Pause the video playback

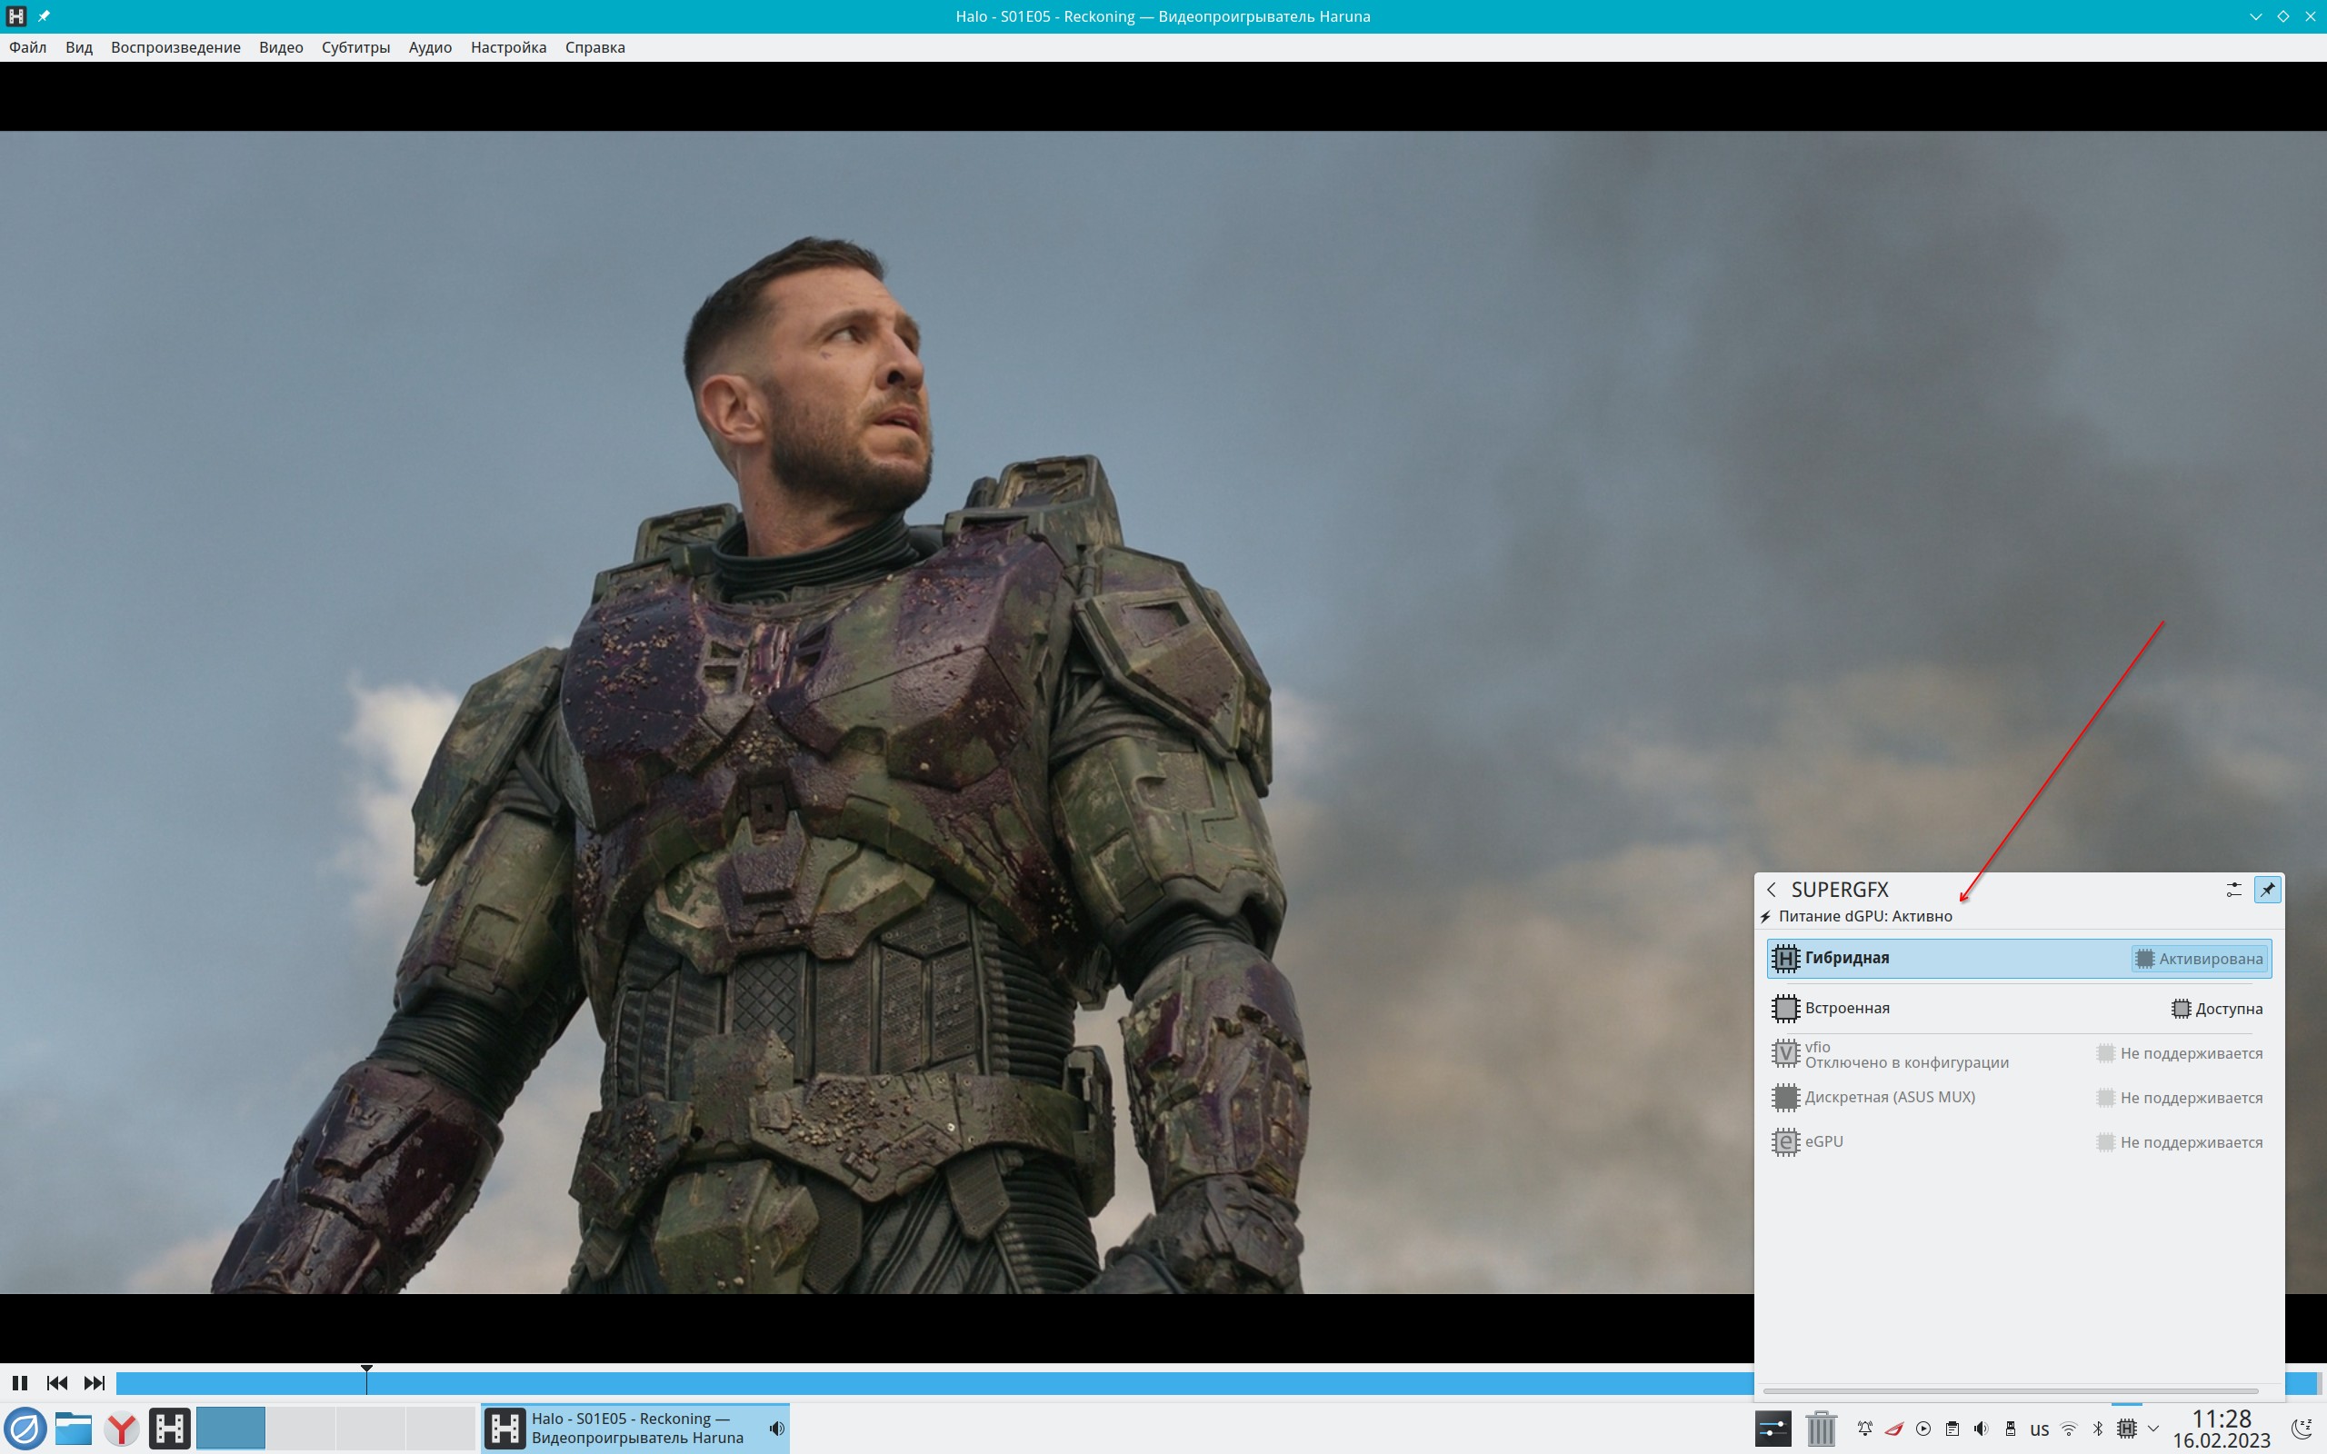19,1383
